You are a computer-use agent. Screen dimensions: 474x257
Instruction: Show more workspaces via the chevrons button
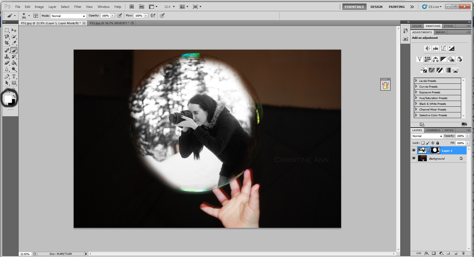[412, 7]
